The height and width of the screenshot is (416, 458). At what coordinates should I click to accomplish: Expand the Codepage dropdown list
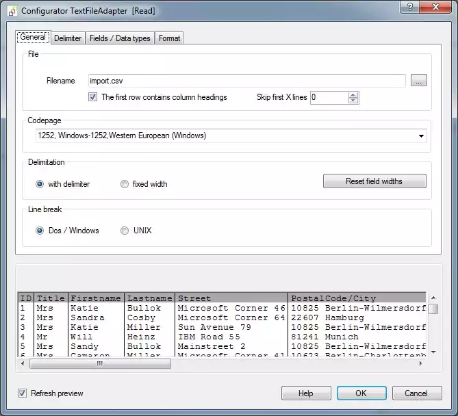pyautogui.click(x=421, y=135)
